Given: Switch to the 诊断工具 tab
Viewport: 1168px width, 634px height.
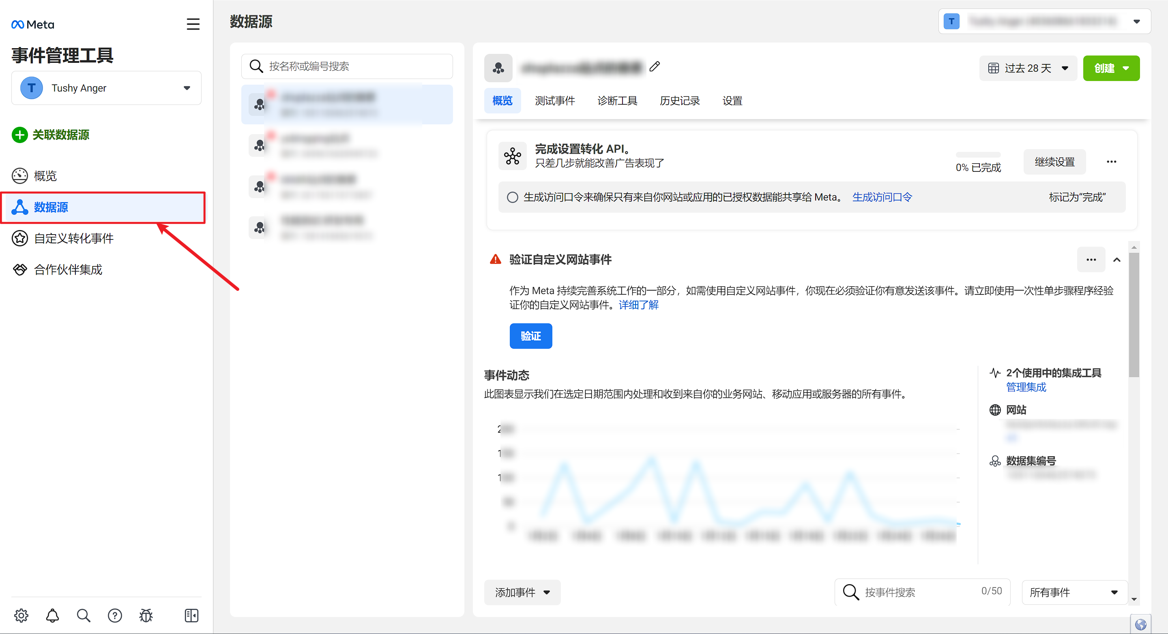Looking at the screenshot, I should pyautogui.click(x=617, y=100).
